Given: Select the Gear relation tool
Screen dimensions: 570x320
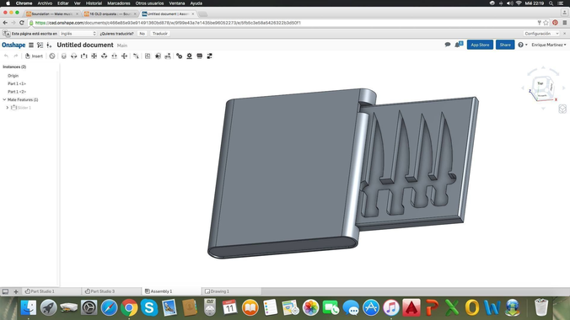Looking at the screenshot, I should point(180,56).
